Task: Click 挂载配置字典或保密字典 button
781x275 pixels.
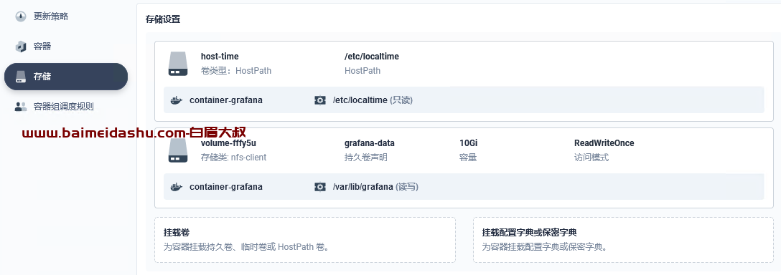Action: [623, 240]
